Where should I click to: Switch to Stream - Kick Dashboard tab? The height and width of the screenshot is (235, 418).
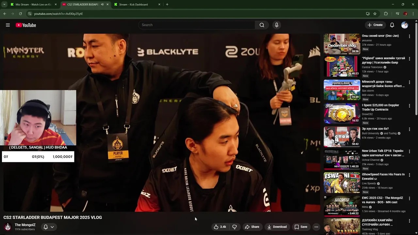coord(134,5)
